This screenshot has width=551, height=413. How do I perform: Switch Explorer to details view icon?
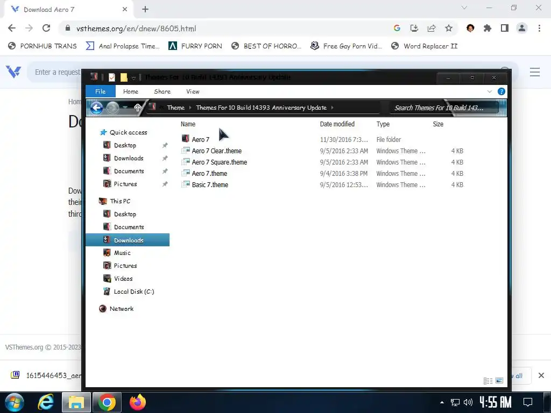[x=488, y=381]
